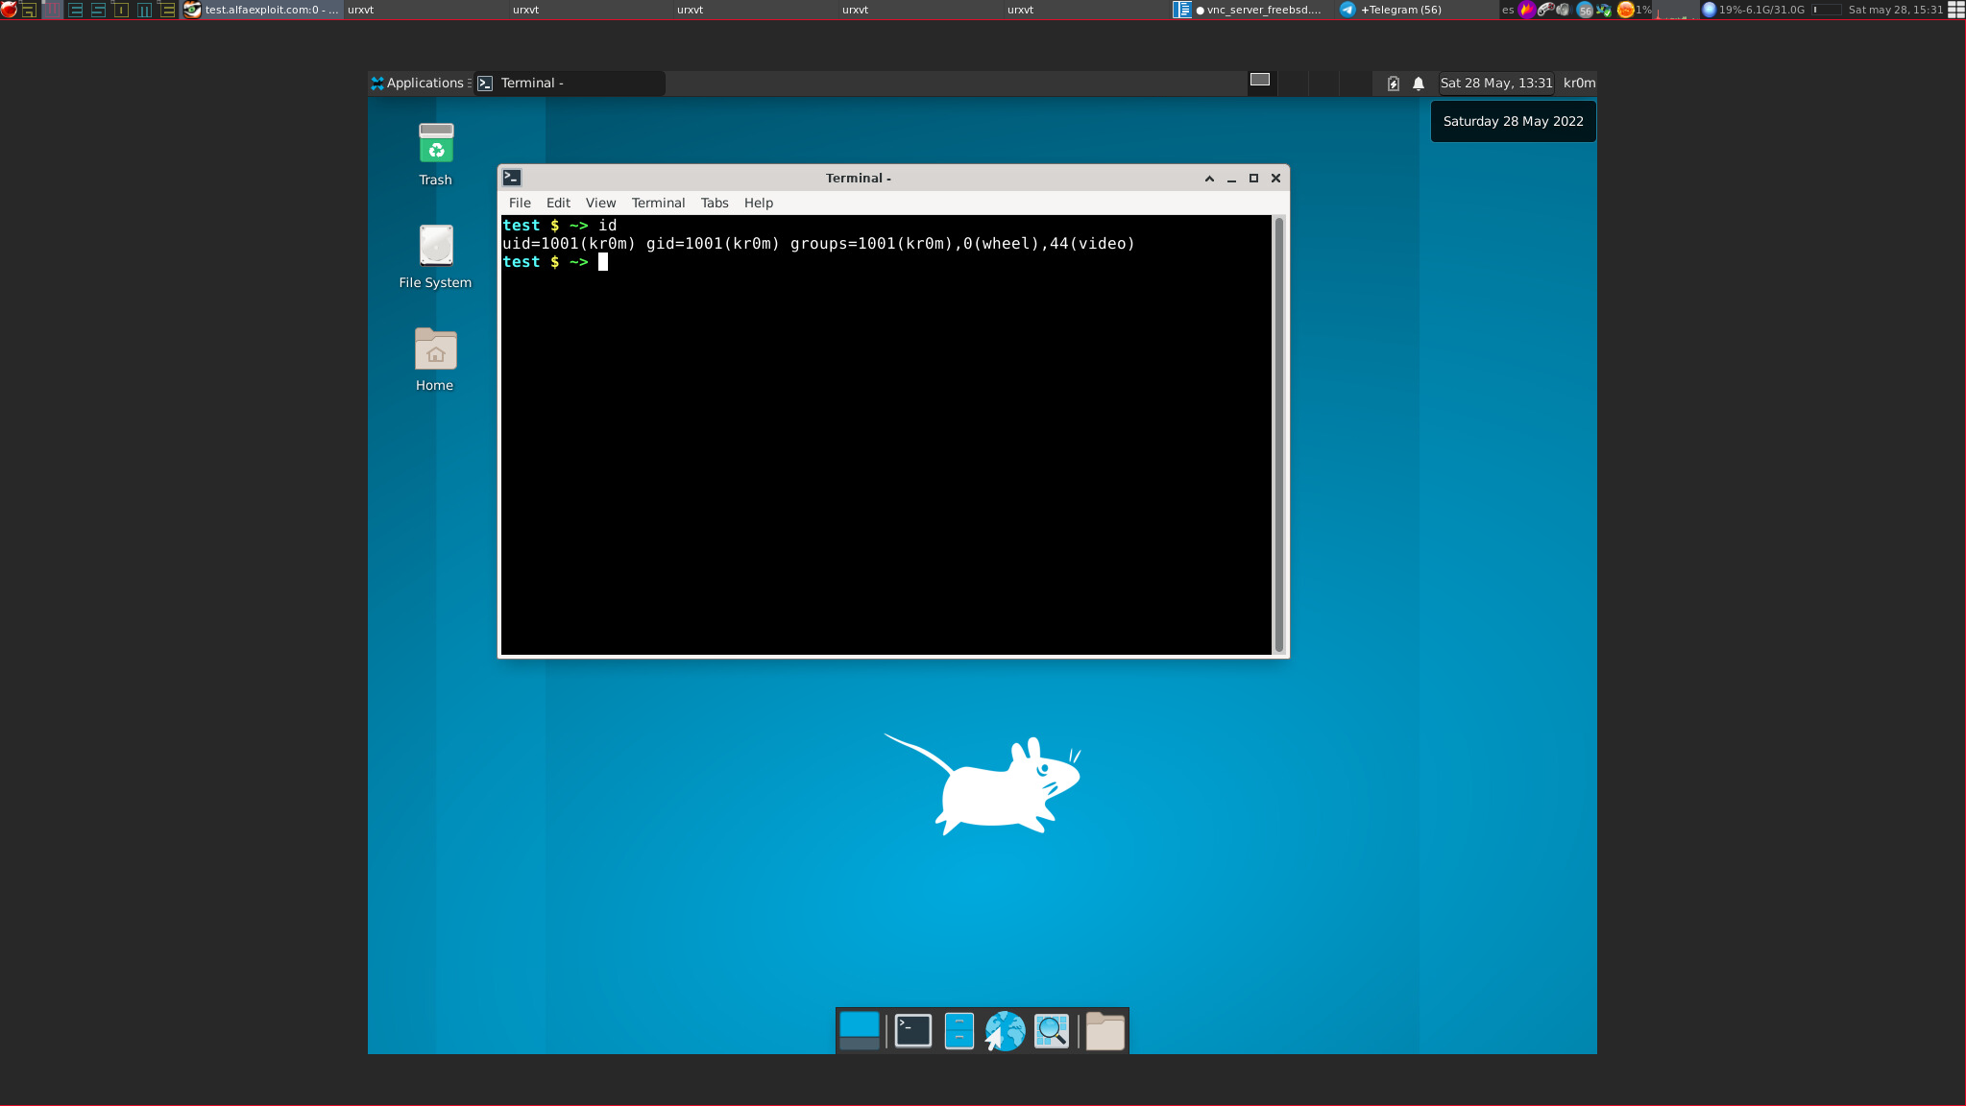This screenshot has width=1966, height=1106.
Task: Open file manager cabinet icon in dock
Action: tap(959, 1031)
